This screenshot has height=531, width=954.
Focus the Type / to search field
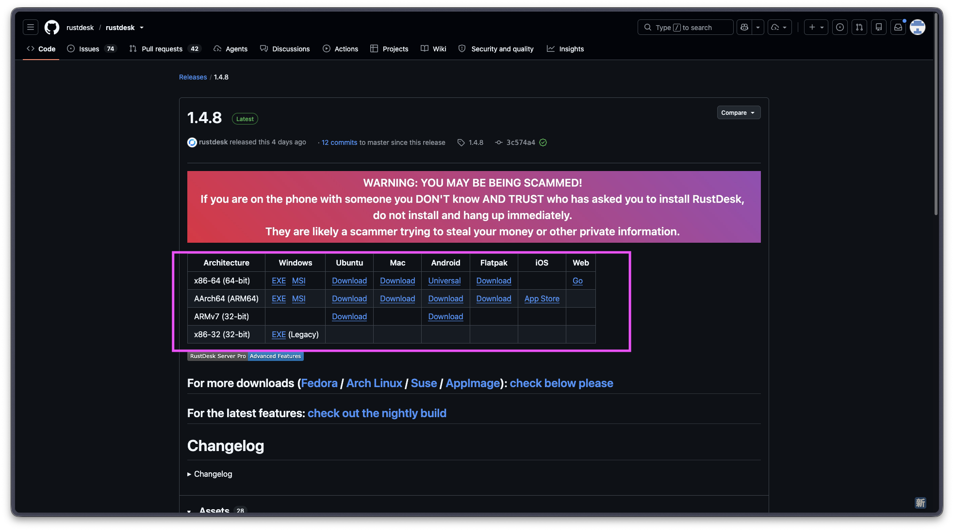[685, 27]
